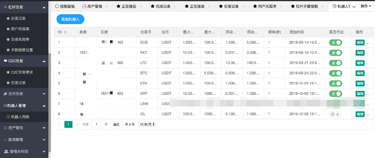
Task: Close the 杠杆手数倍数 tab
Action: [322, 6]
